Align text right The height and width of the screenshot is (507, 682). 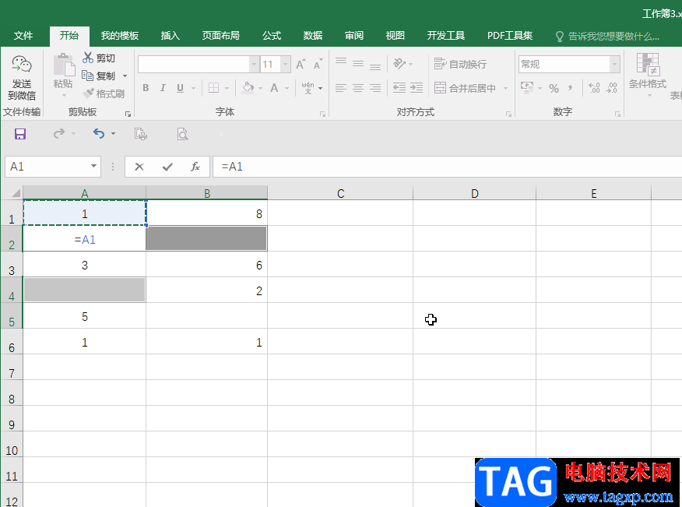click(375, 88)
